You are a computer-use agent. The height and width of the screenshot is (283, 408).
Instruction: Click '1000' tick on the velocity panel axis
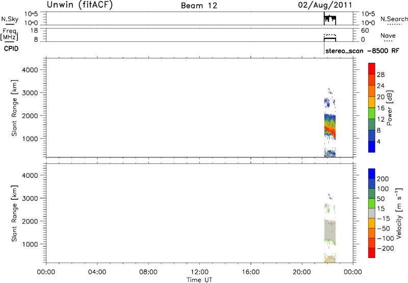30,244
